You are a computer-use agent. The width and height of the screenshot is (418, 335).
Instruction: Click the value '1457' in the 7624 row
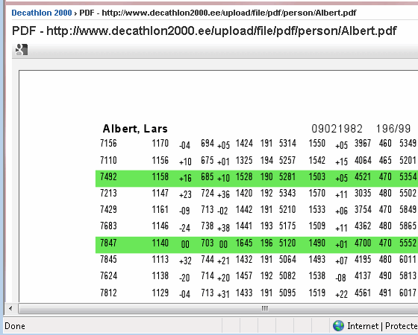(244, 275)
